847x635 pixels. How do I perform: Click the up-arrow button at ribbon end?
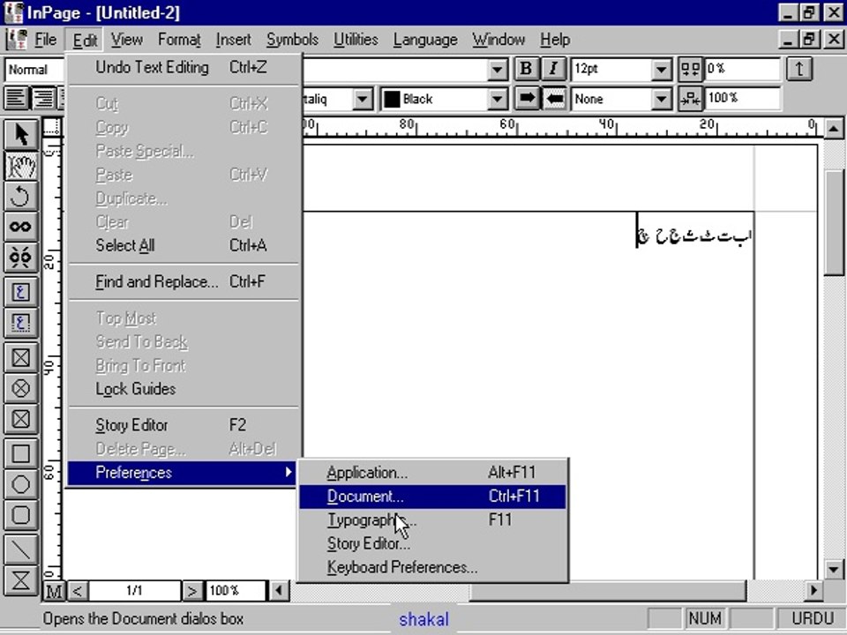799,69
